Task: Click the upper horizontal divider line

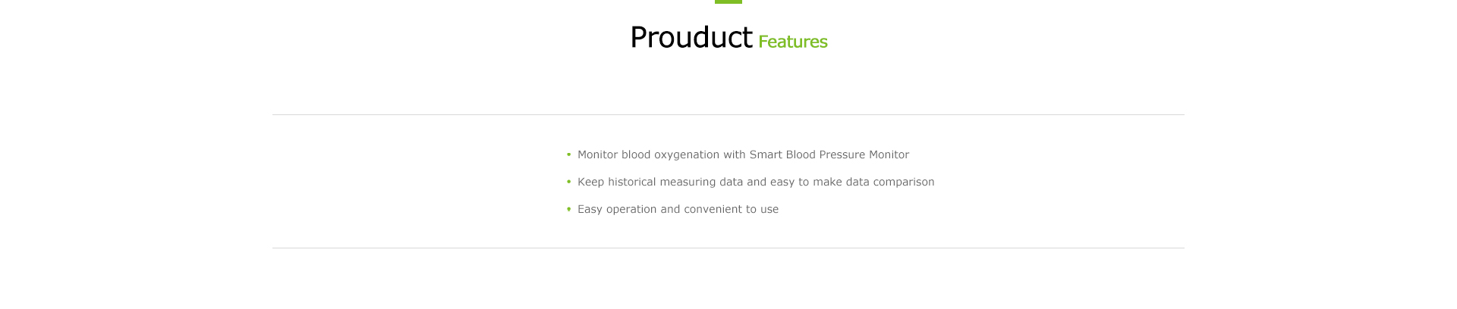Action: [x=728, y=115]
